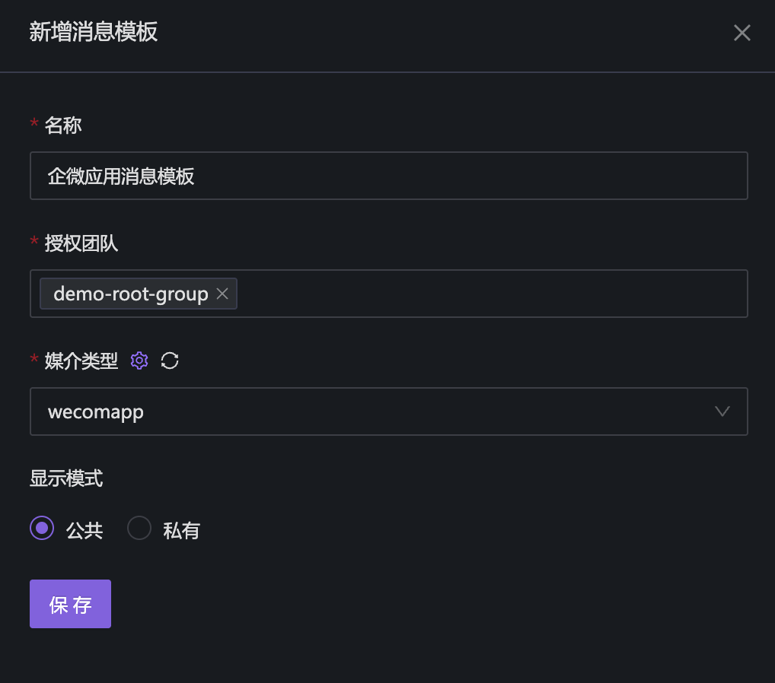The width and height of the screenshot is (775, 683).
Task: Click the 授权团队 field label
Action: [81, 243]
